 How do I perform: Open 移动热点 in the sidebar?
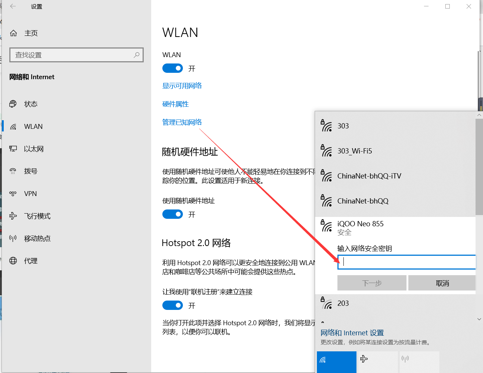[37, 238]
